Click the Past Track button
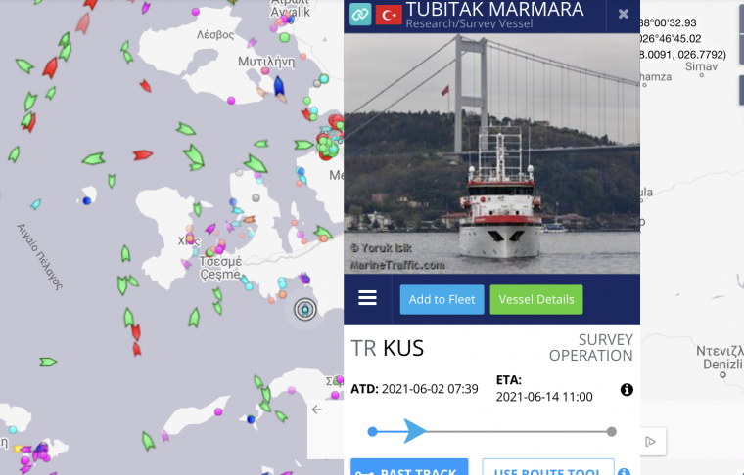 tap(409, 467)
